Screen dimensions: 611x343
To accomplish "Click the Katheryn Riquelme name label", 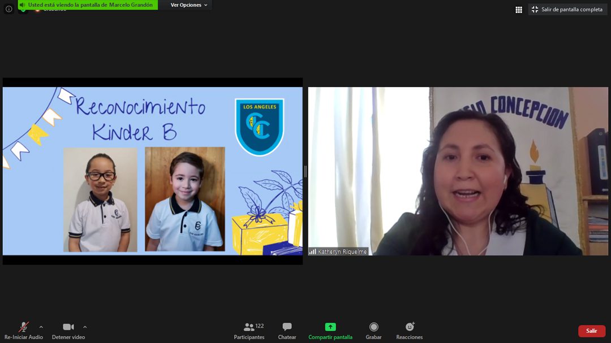I will point(342,251).
